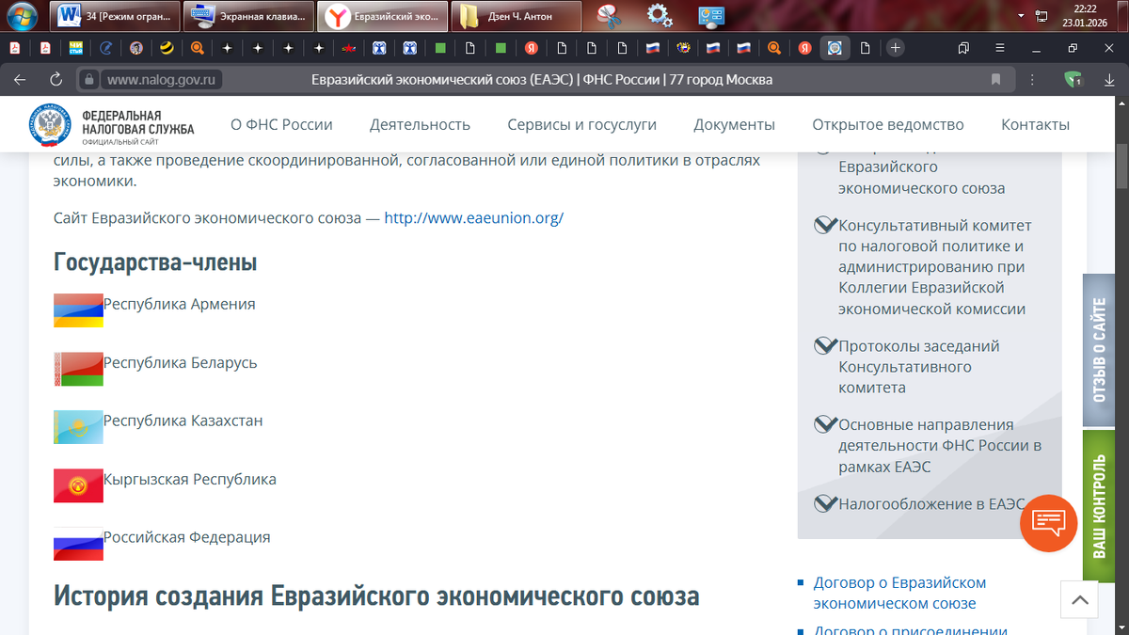Go back with the browser back arrow
This screenshot has width=1129, height=635.
[20, 80]
